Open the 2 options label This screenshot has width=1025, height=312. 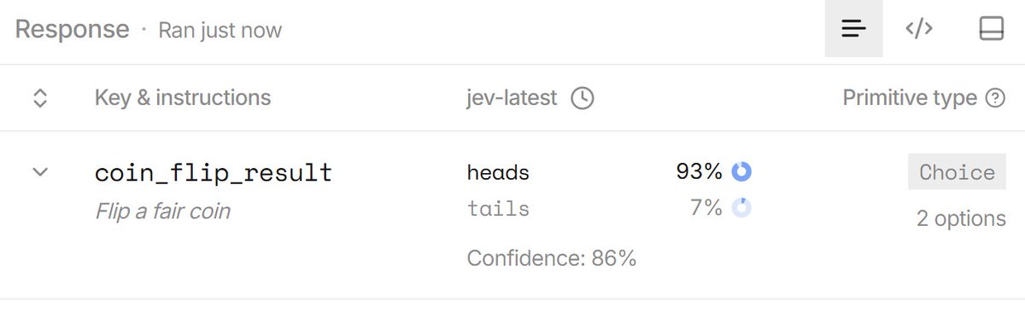pos(961,218)
